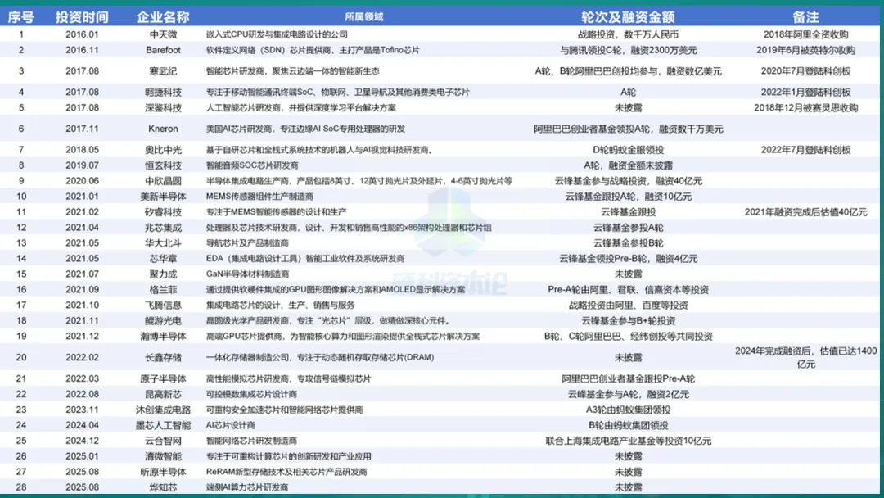Click the funding cell A3轮由蚂蚁集团领投

[x=628, y=409]
